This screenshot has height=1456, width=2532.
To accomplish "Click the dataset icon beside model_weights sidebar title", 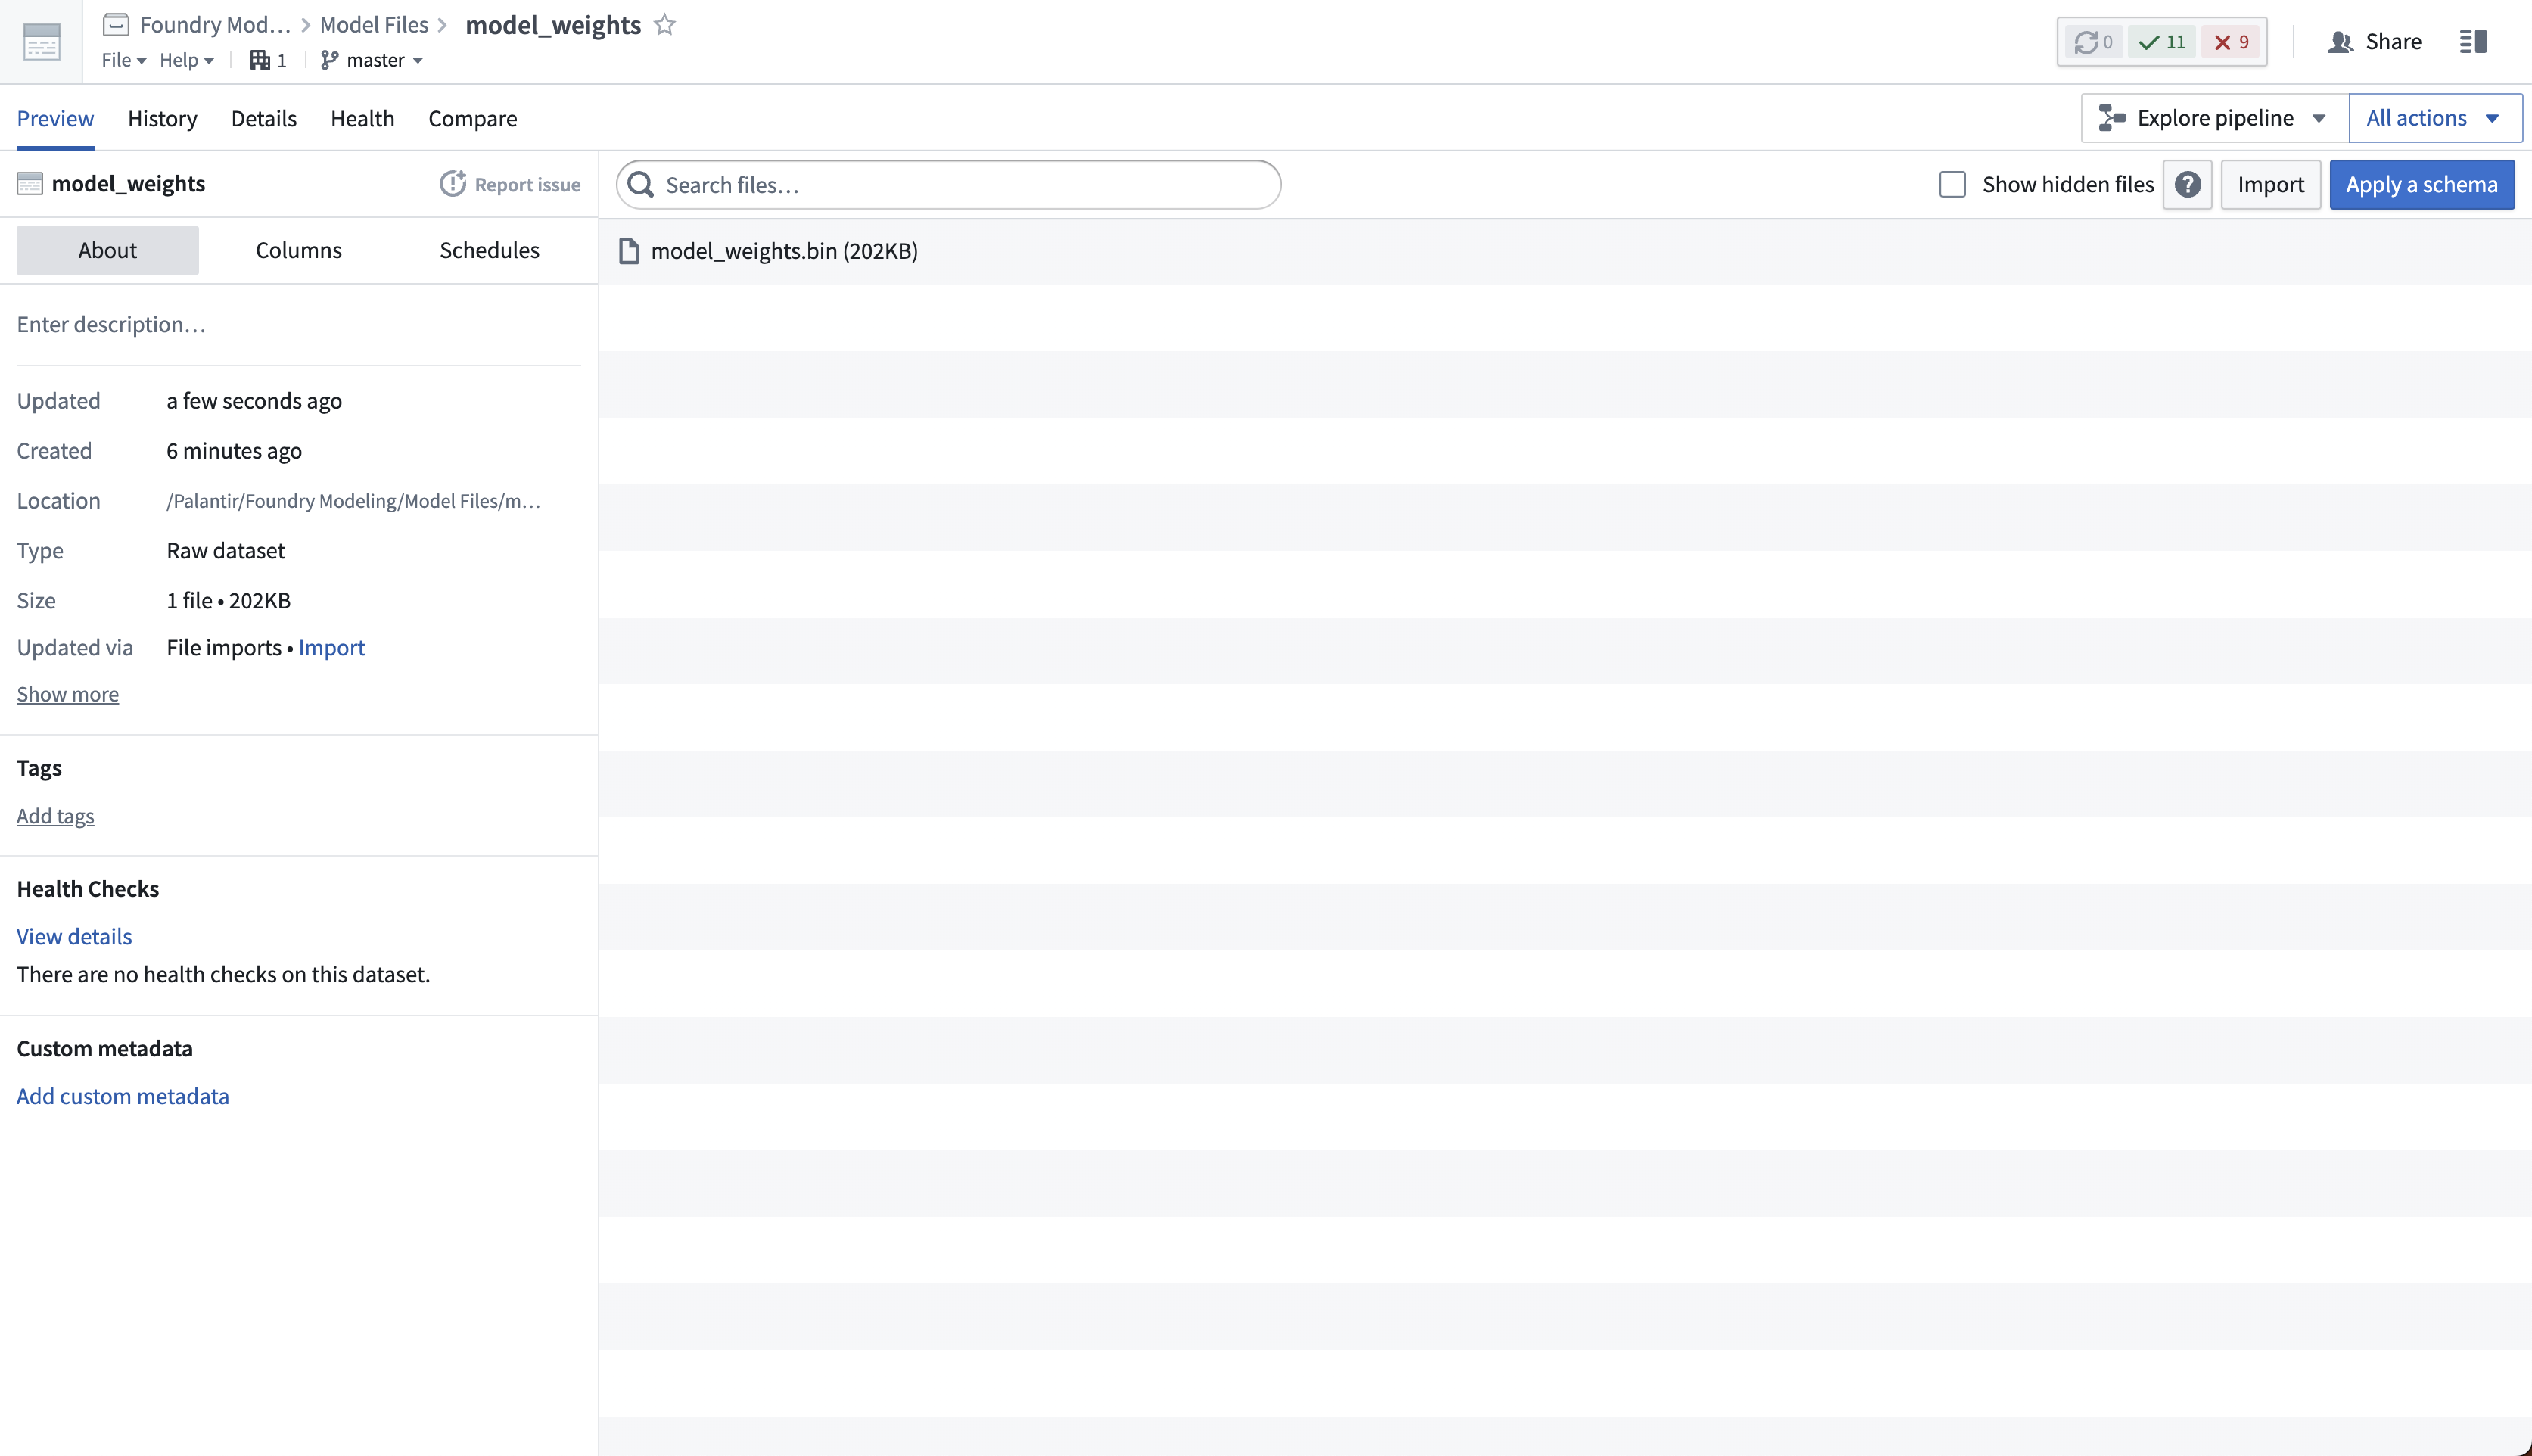I will (x=30, y=184).
